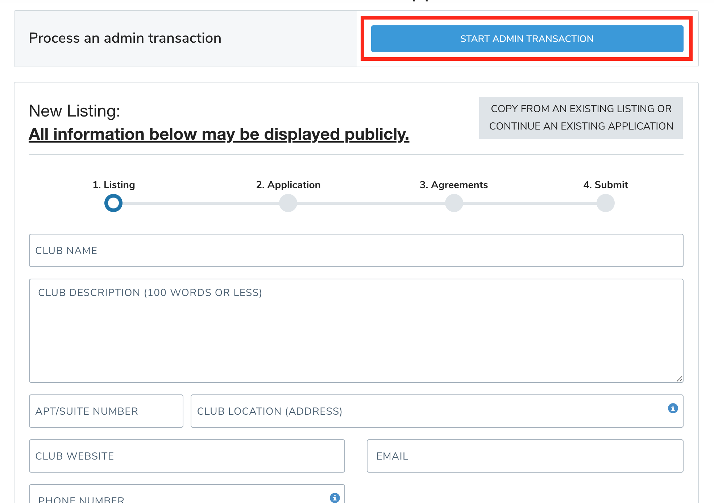Focus the Club Name input field
This screenshot has height=503, width=714.
[356, 250]
